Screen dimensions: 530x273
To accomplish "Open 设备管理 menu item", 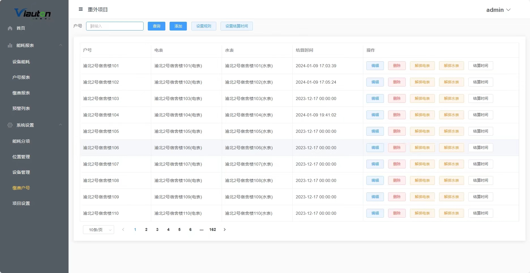I will 21,172.
